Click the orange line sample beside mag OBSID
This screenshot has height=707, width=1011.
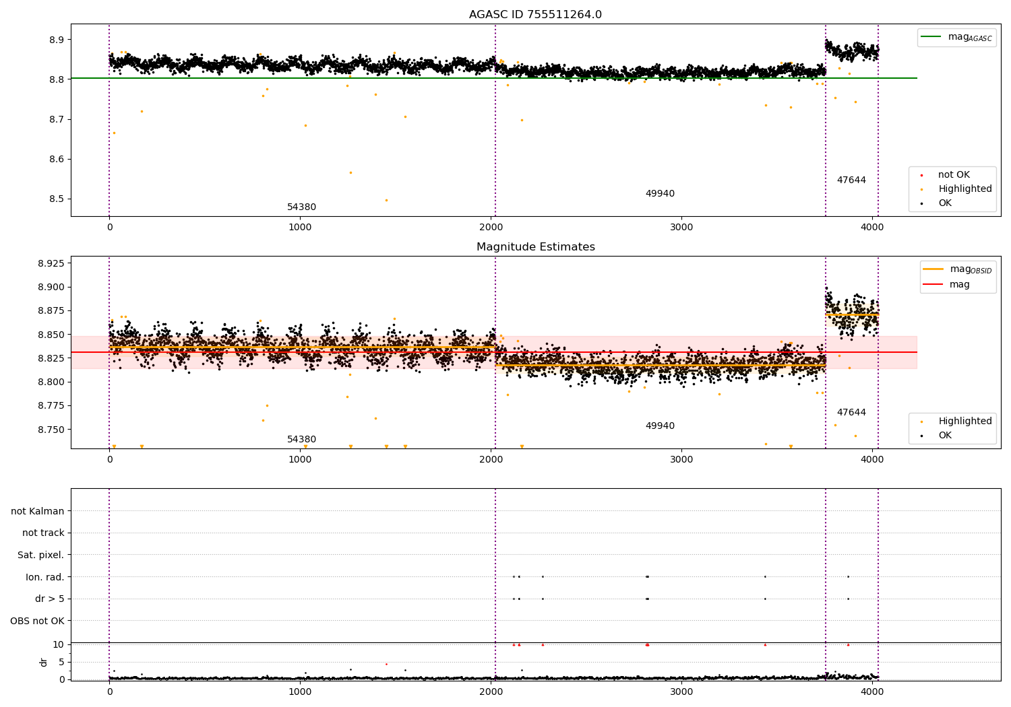(x=933, y=269)
